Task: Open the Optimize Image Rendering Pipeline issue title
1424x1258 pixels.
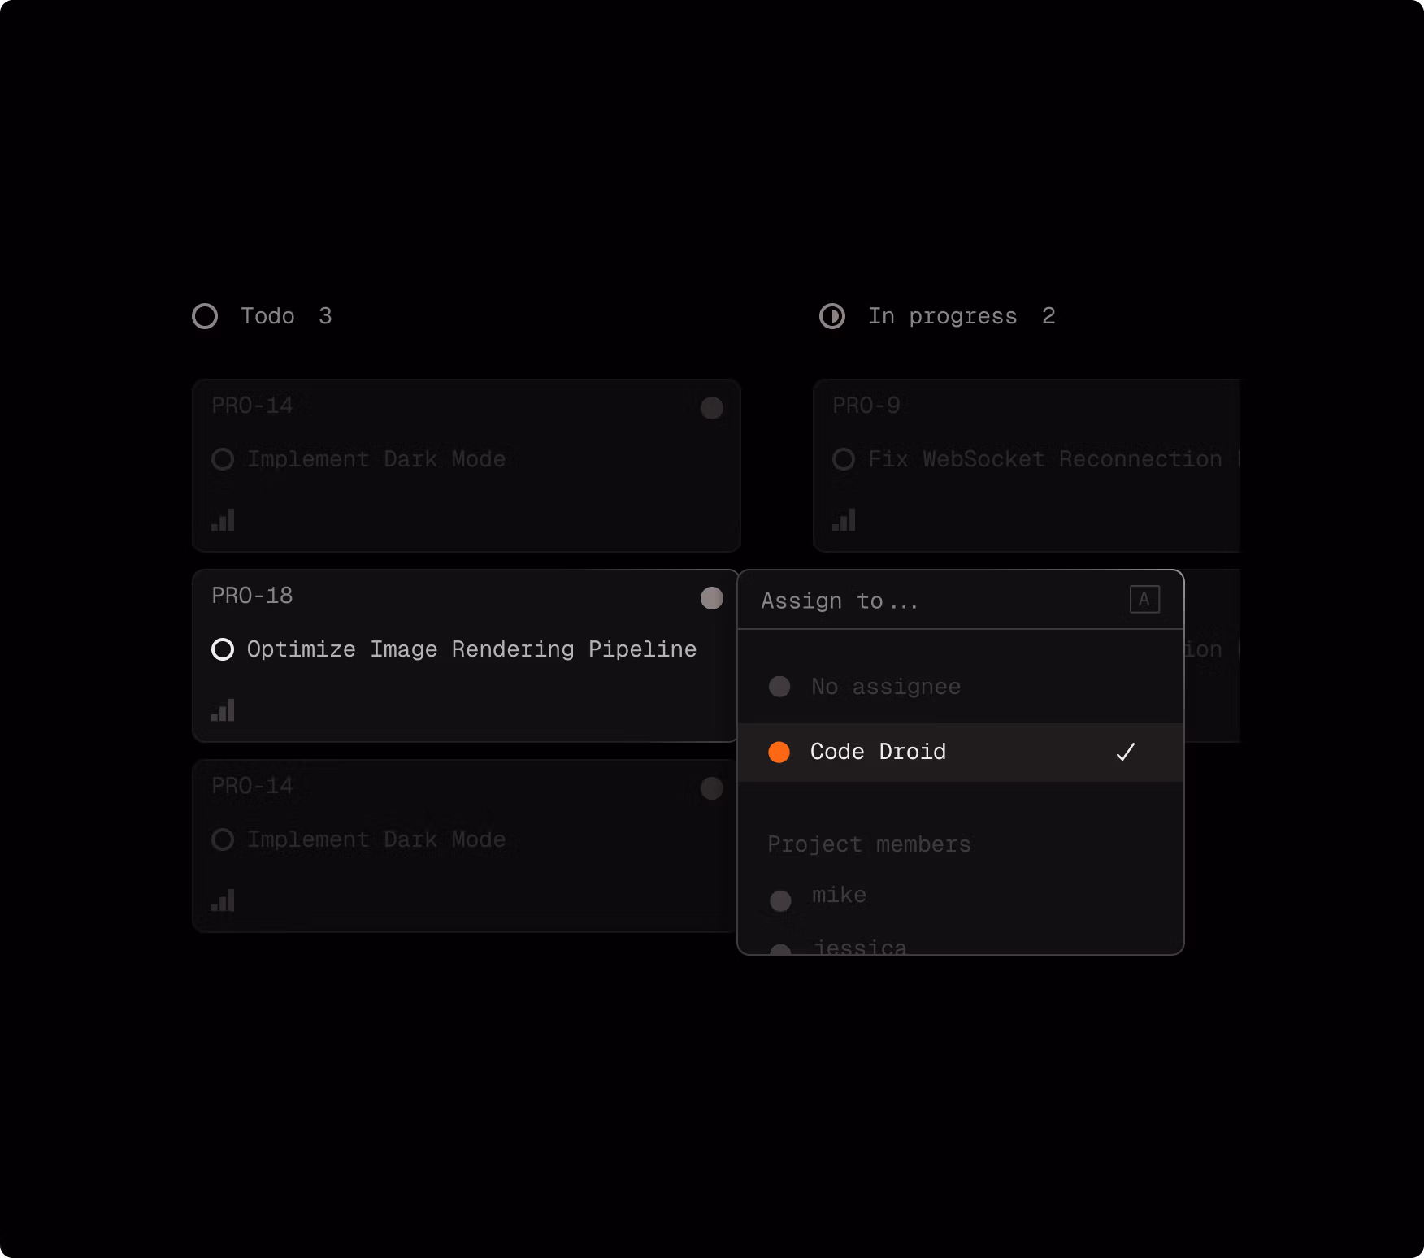Action: tap(471, 649)
